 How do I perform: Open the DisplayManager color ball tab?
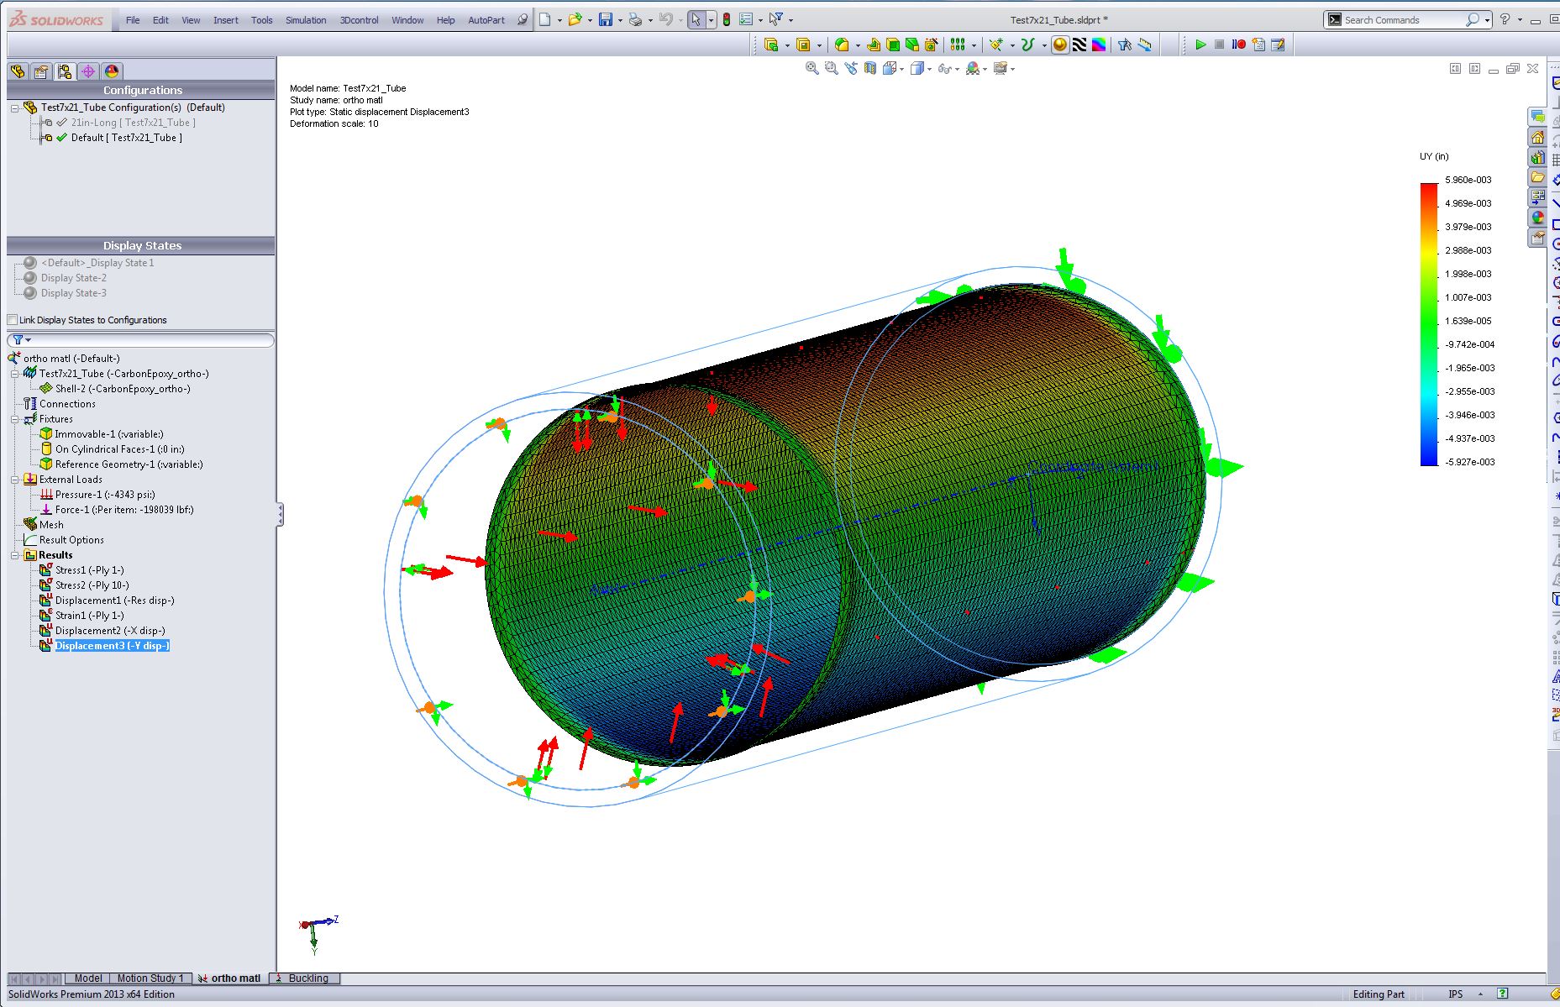tap(112, 72)
